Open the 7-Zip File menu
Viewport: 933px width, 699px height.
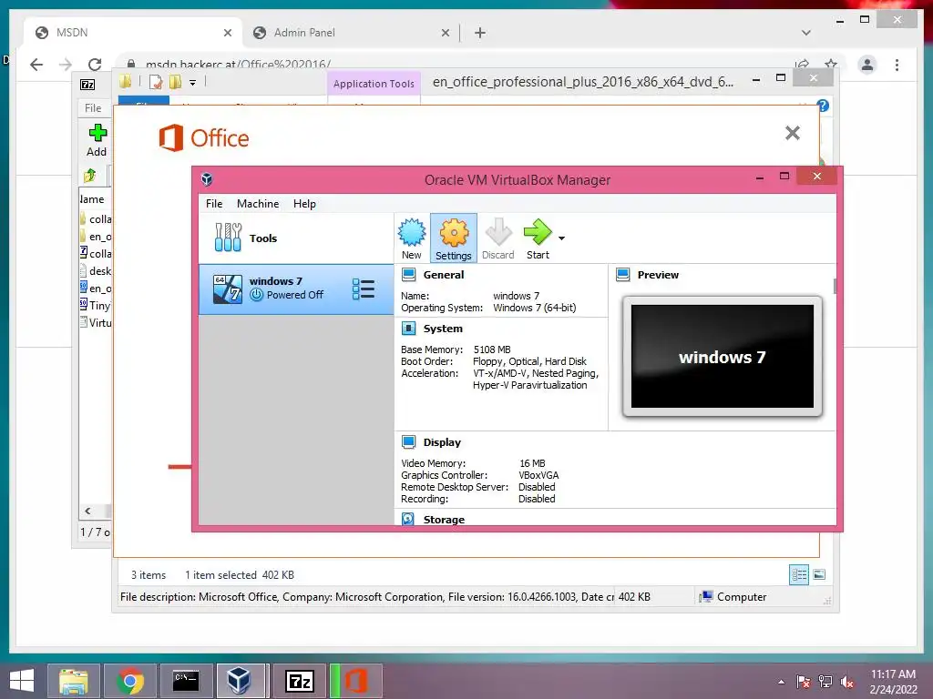tap(93, 108)
